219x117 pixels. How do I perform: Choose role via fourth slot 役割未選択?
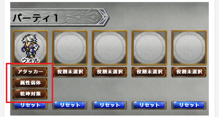click(x=149, y=72)
